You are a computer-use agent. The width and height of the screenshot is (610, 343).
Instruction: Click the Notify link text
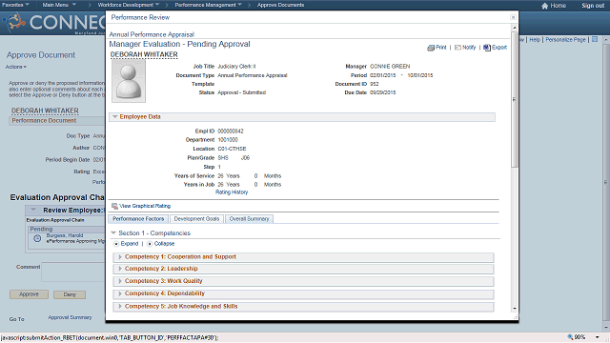[x=469, y=48]
